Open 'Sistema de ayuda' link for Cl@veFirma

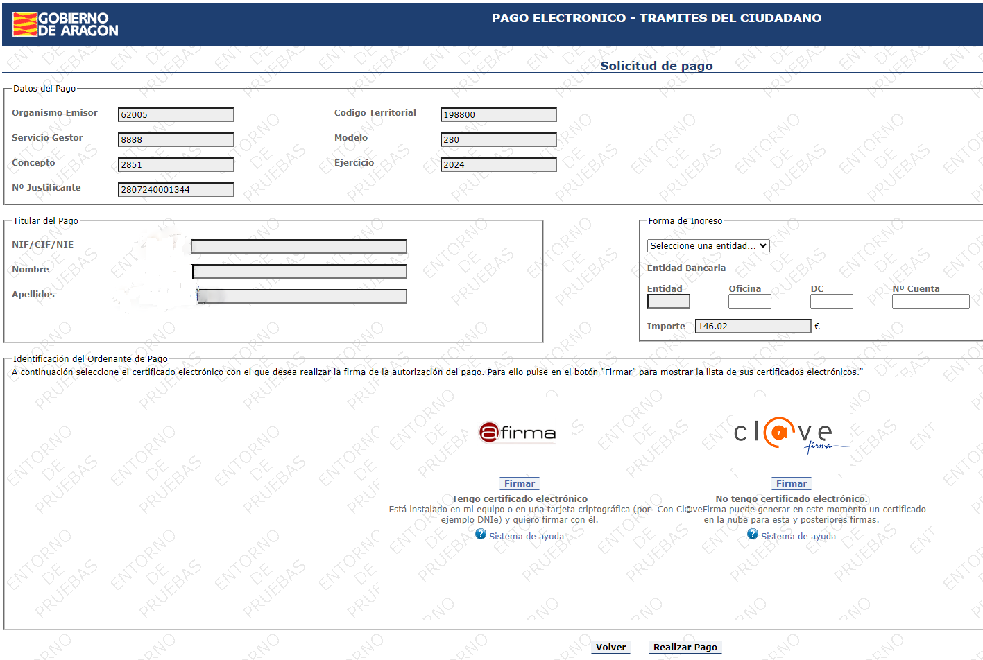coord(798,537)
